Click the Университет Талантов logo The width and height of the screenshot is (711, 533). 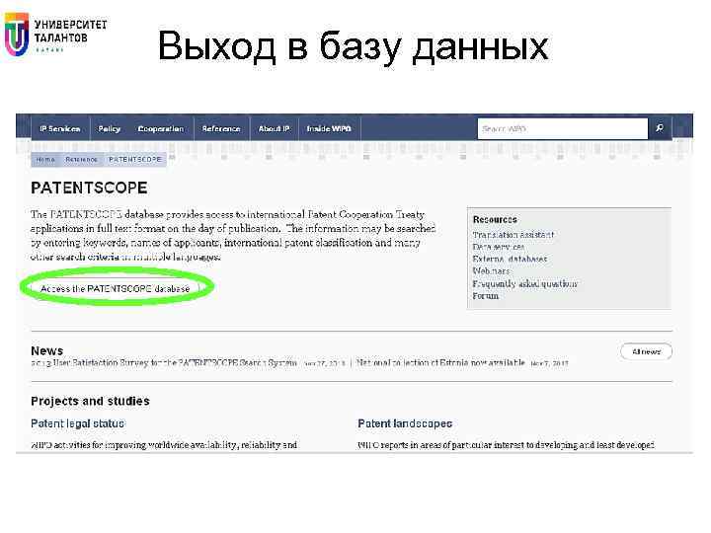[55, 34]
